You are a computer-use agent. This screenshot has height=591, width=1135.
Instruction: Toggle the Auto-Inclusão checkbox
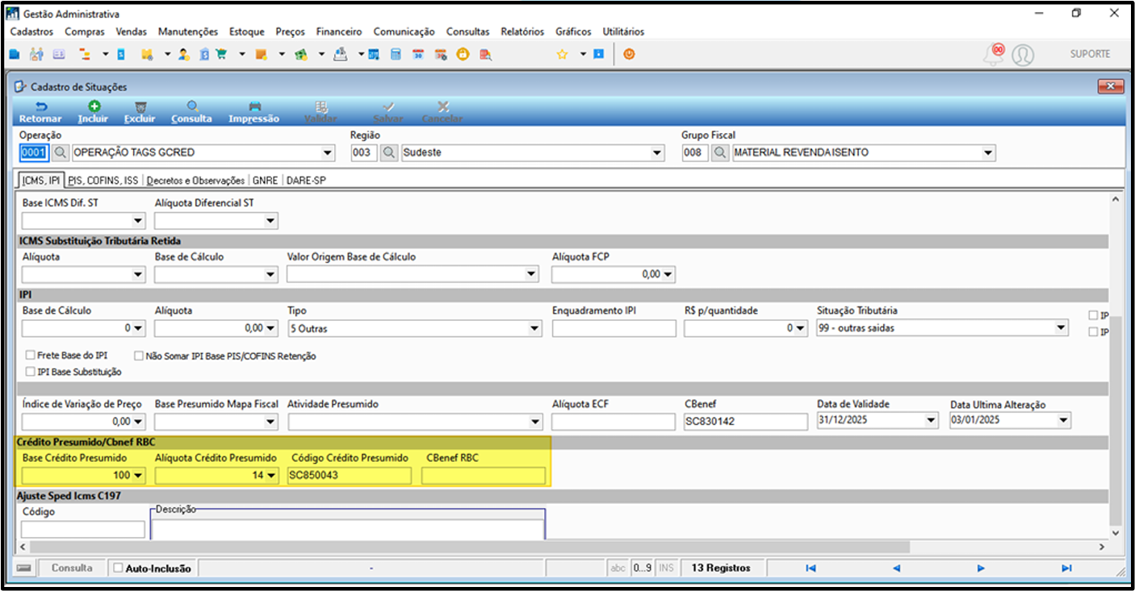[x=118, y=568]
